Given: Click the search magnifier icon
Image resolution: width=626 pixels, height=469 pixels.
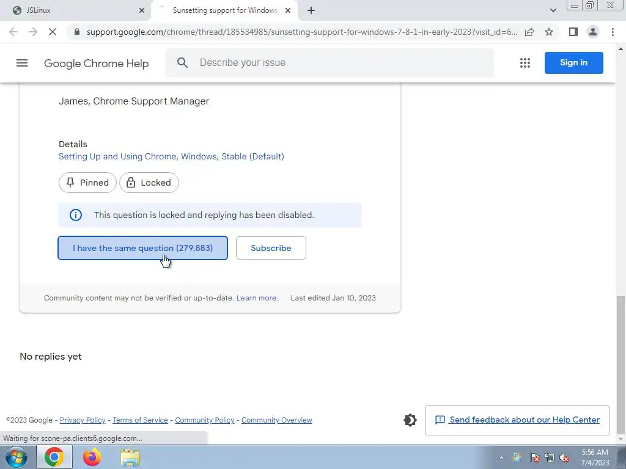Looking at the screenshot, I should coord(182,63).
